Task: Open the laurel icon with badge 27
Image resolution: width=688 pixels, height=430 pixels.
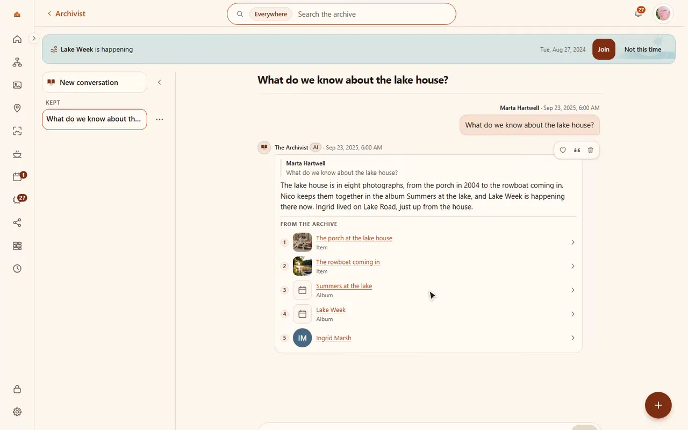Action: 17,200
